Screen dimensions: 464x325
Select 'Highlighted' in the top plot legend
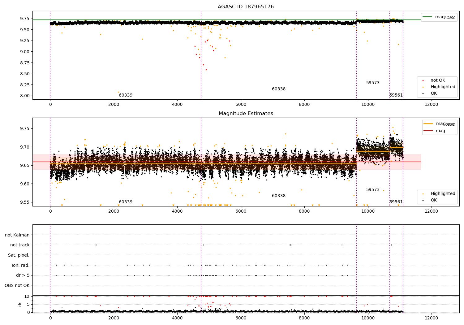[443, 87]
